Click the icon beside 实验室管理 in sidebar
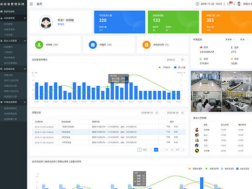The image size is (252, 189). [x=1, y=18]
